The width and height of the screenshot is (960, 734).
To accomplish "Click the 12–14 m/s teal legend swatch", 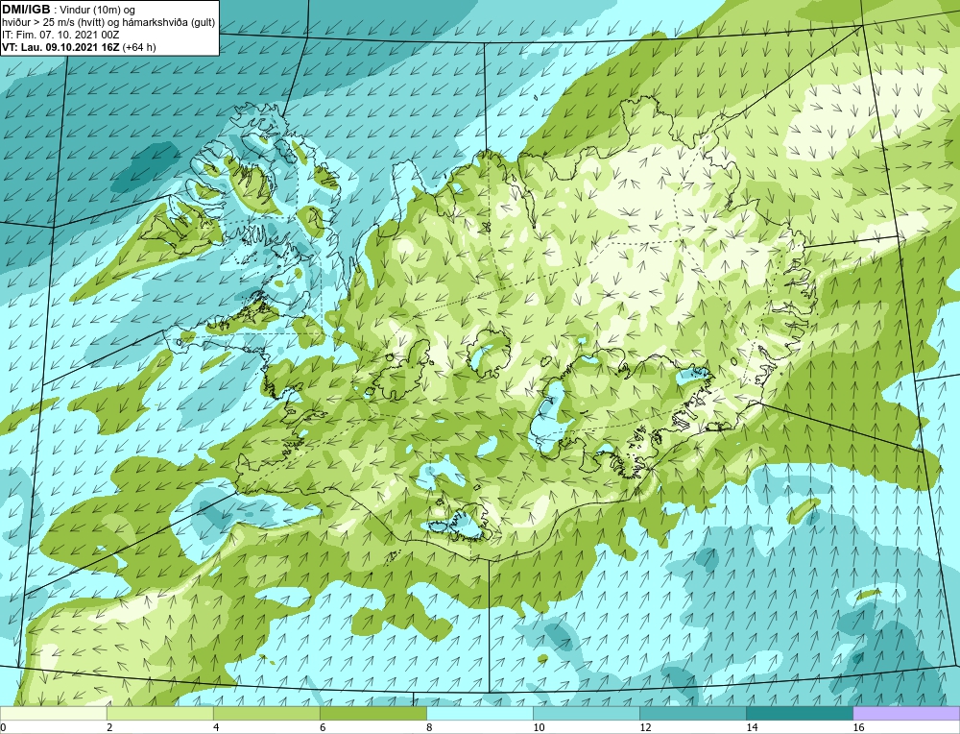I will click(x=692, y=713).
